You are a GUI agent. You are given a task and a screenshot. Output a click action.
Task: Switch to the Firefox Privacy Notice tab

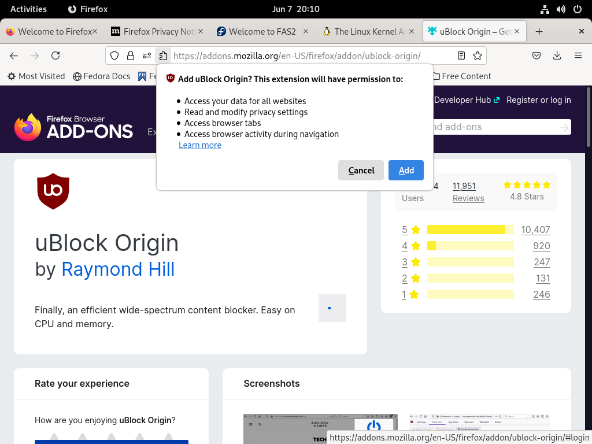click(x=157, y=32)
